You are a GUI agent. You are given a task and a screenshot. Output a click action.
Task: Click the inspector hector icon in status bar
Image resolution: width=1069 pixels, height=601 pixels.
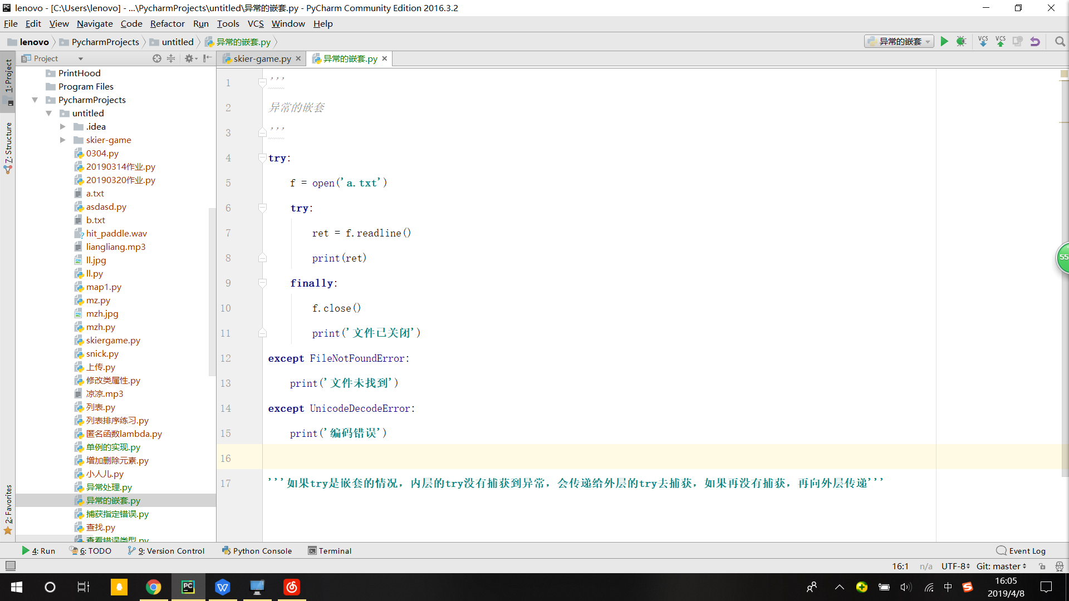pos(1059,566)
